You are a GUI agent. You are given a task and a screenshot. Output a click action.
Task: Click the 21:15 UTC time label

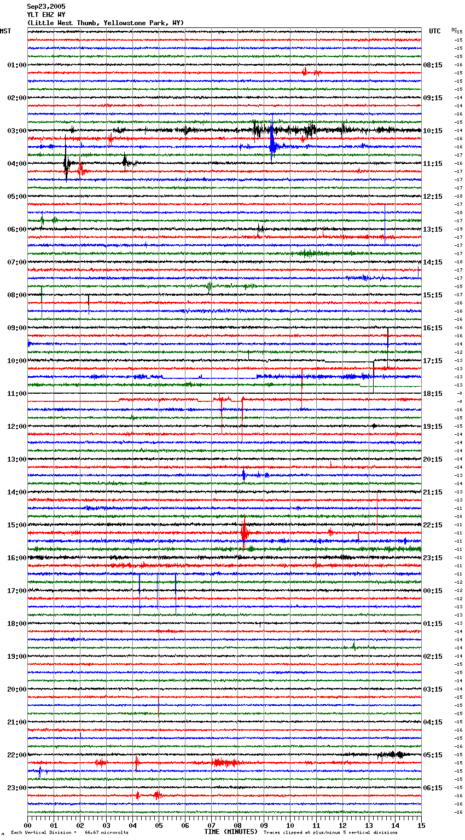(x=433, y=492)
